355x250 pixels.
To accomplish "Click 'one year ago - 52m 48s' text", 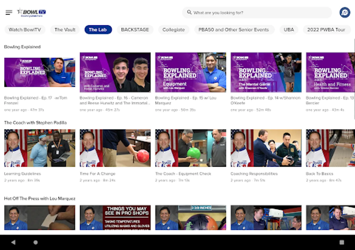I will (251, 110).
